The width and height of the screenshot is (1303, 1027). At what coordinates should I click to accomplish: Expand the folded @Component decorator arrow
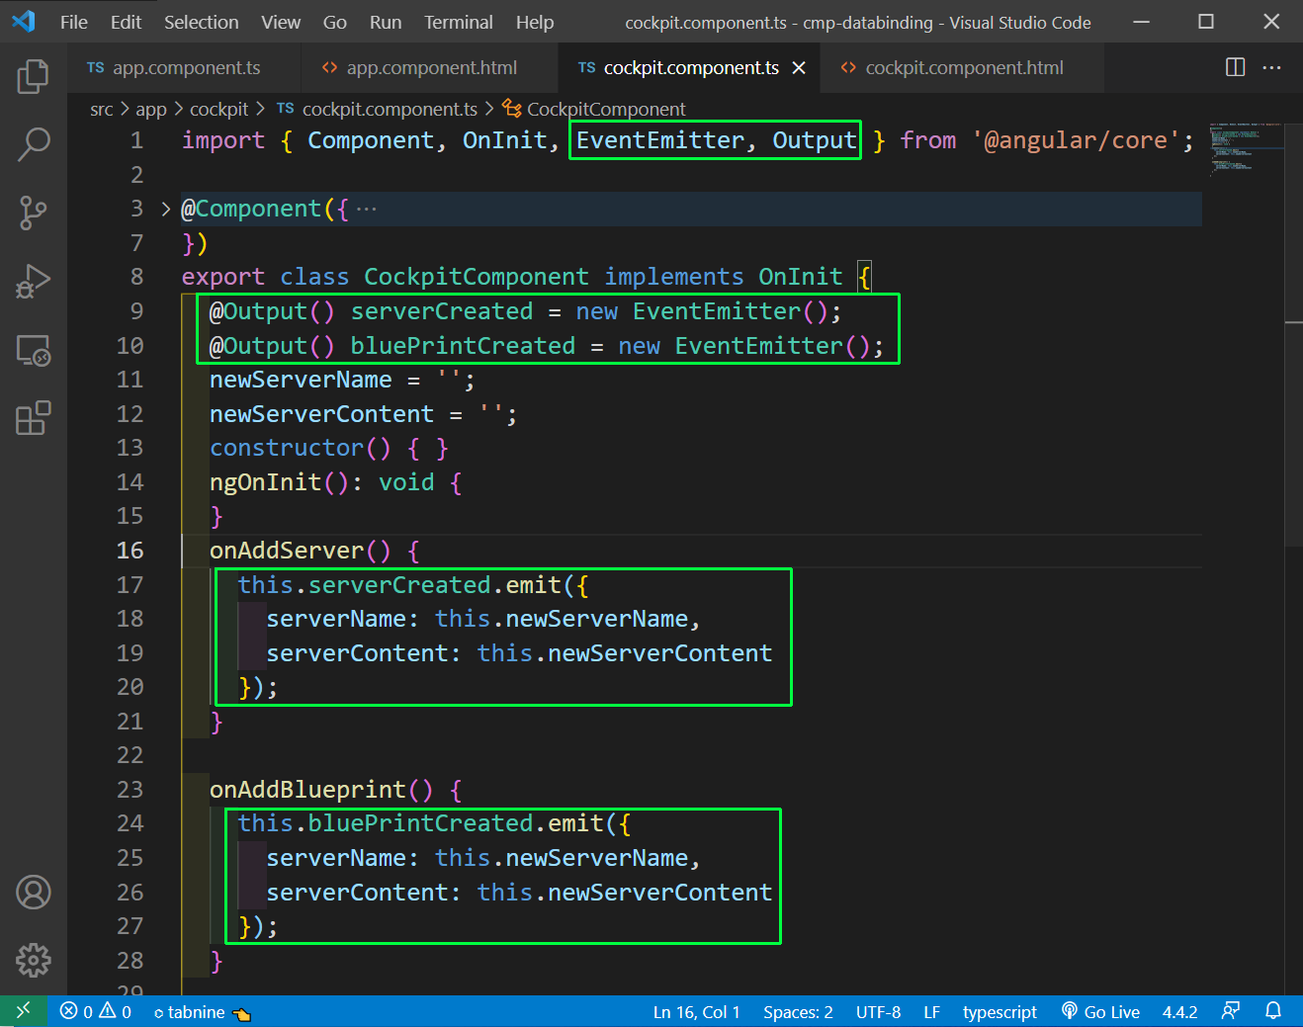(x=165, y=209)
